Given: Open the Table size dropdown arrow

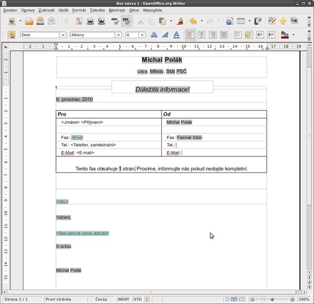Looking at the screenshot, I should pos(249,20).
